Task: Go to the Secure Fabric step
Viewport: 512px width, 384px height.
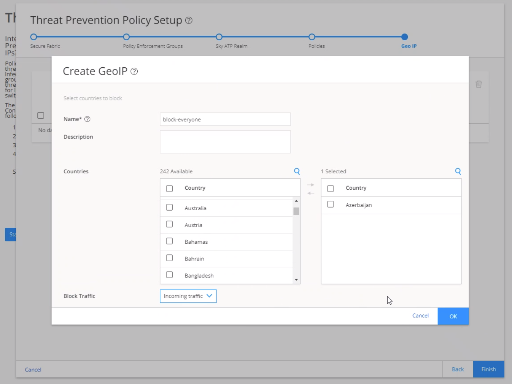Action: pyautogui.click(x=34, y=37)
